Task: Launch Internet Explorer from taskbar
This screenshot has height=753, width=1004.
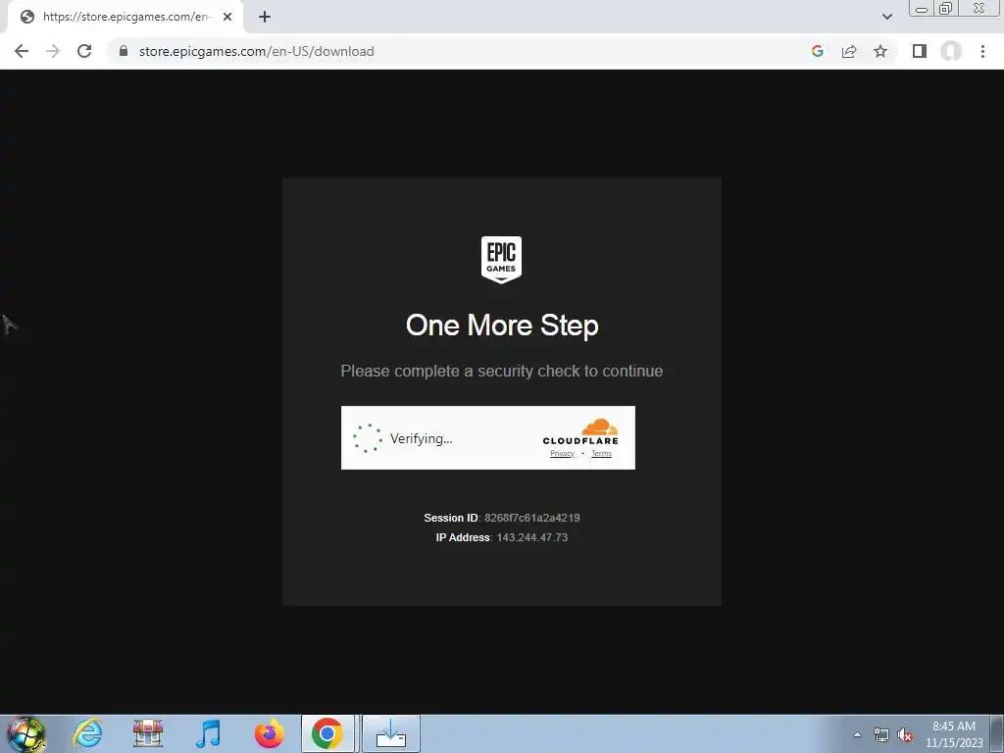Action: (87, 733)
